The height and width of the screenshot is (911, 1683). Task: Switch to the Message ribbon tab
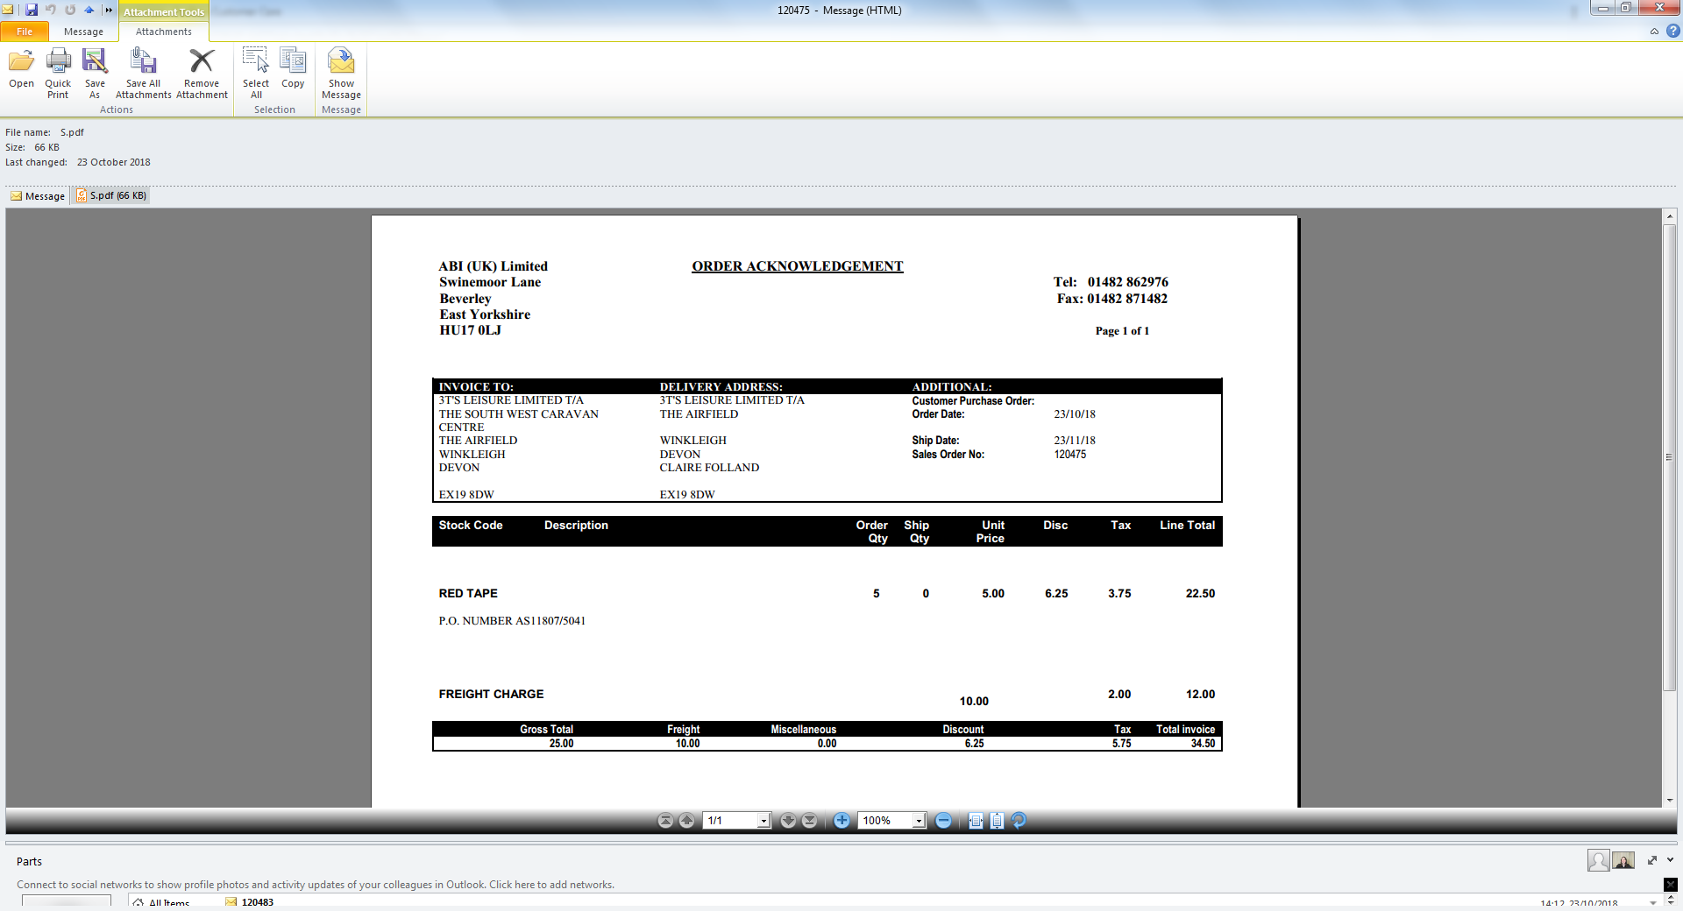pos(83,32)
